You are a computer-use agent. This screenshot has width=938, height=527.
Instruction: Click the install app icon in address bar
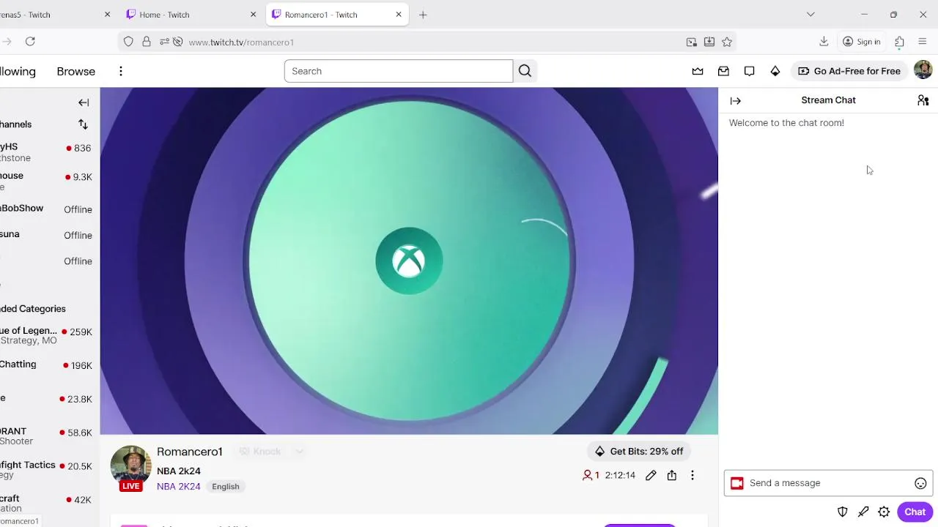point(709,42)
